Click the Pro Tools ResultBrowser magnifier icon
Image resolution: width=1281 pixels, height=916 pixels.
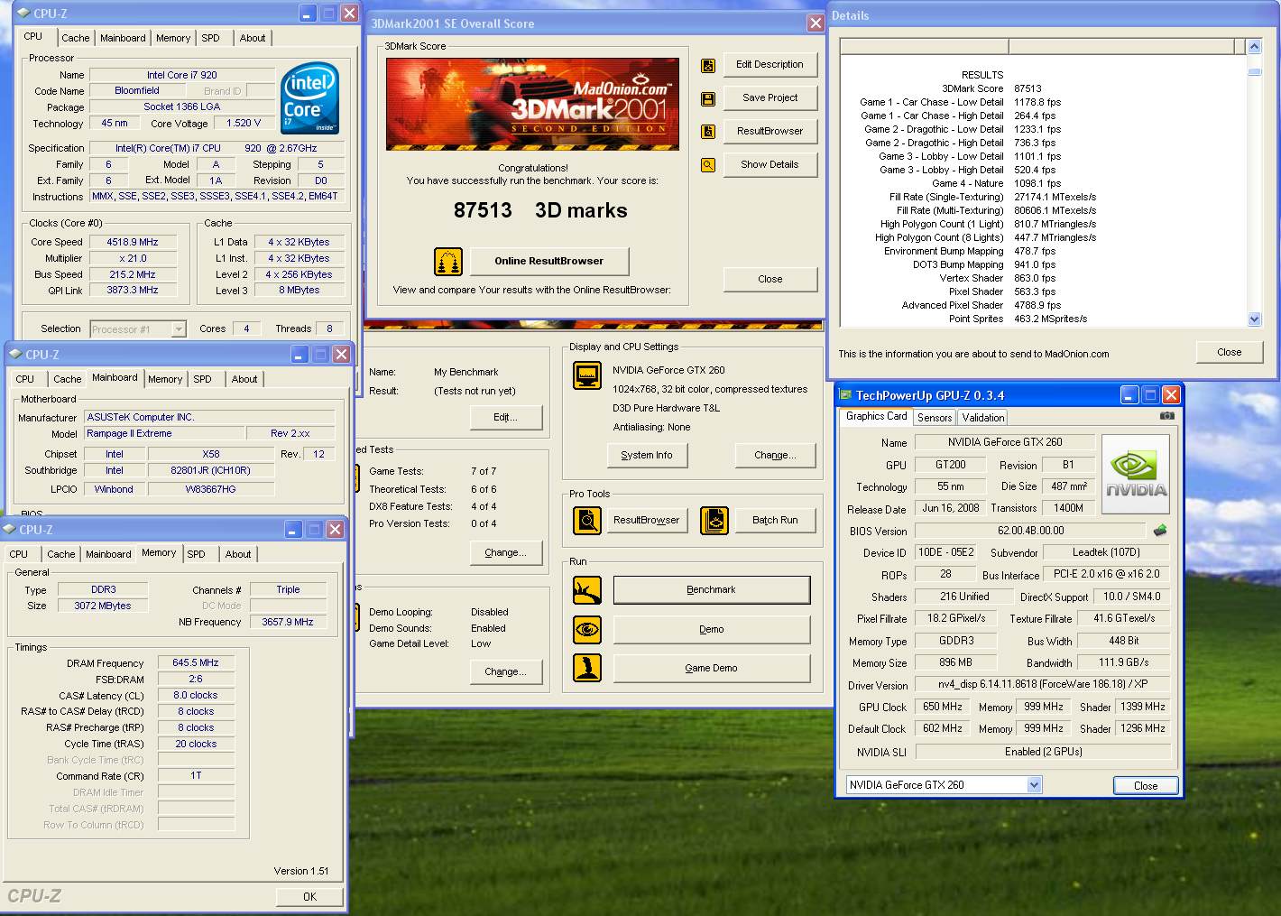tap(587, 521)
